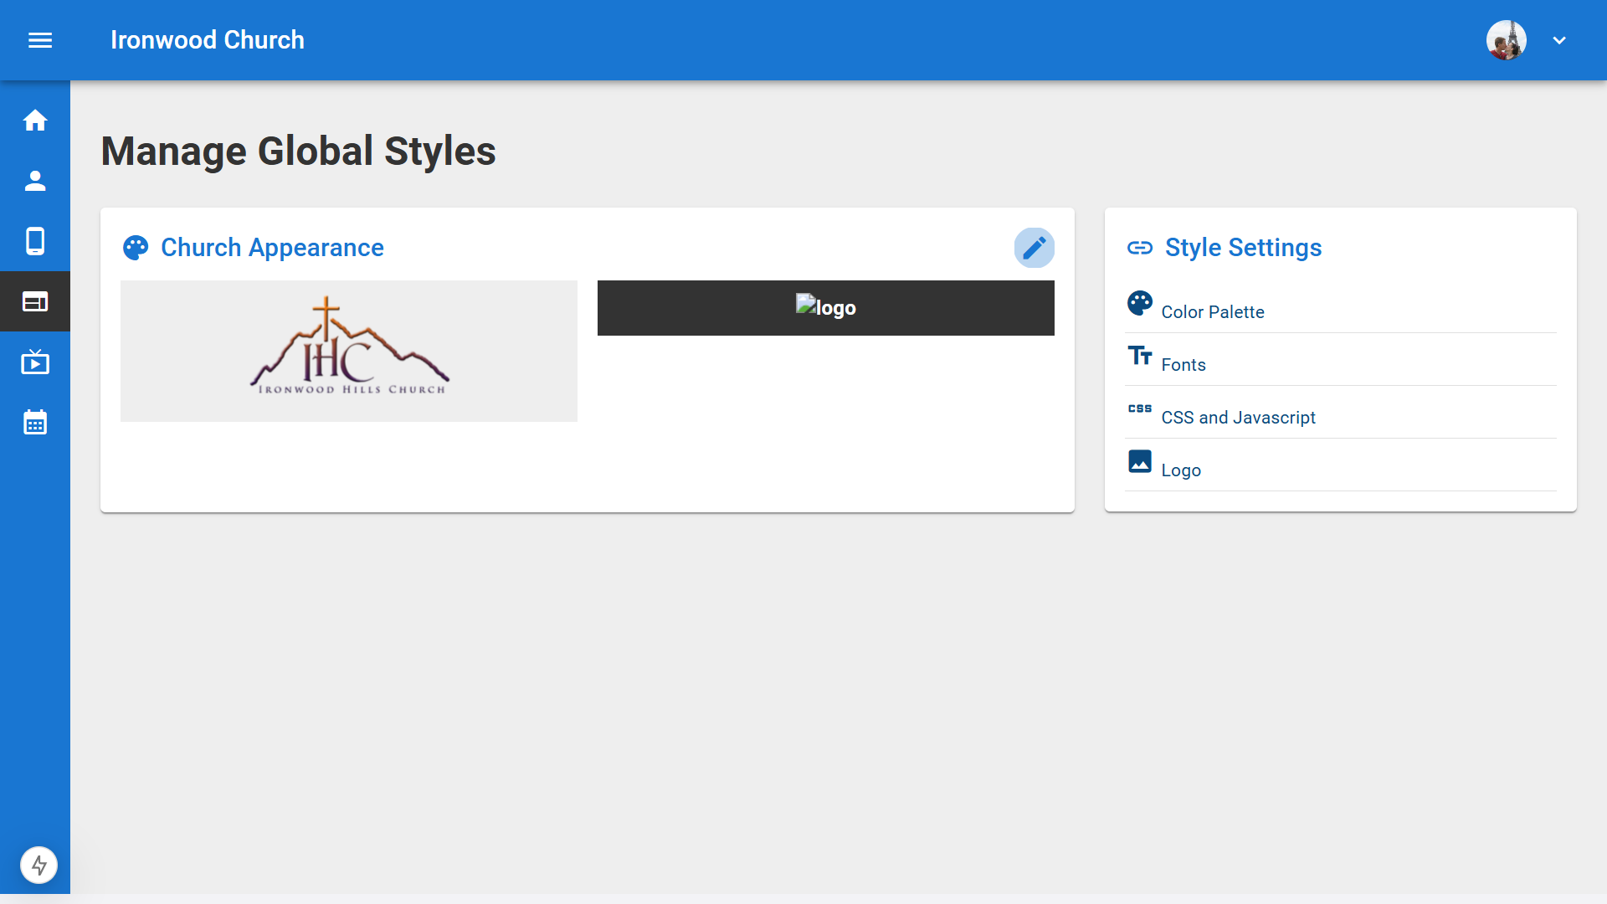
Task: Open the People sidebar icon
Action: [x=35, y=181]
